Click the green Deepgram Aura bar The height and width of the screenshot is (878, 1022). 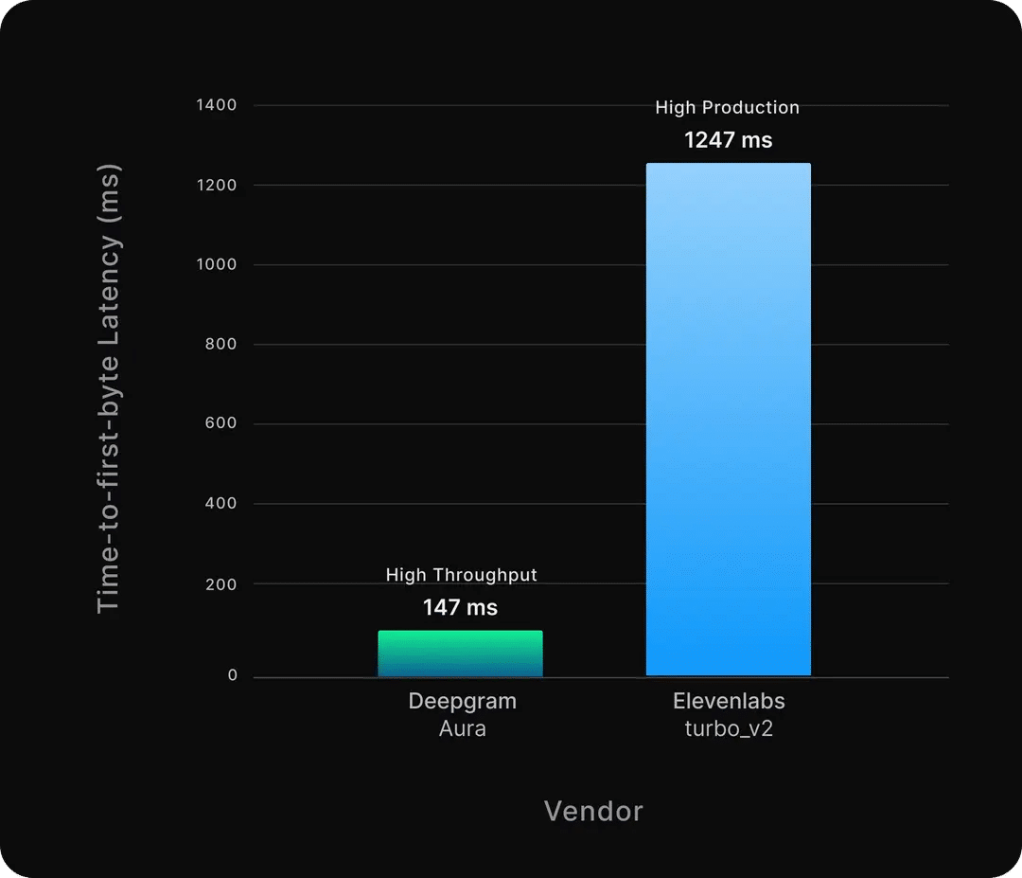(460, 653)
